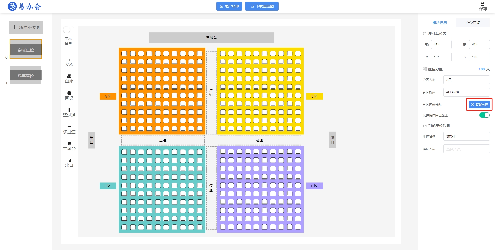The width and height of the screenshot is (495, 250).
Task: Click the 分区颜色 #FE9200 color field
Action: [x=466, y=92]
